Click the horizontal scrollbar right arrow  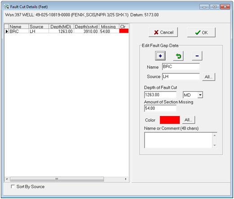126,179
